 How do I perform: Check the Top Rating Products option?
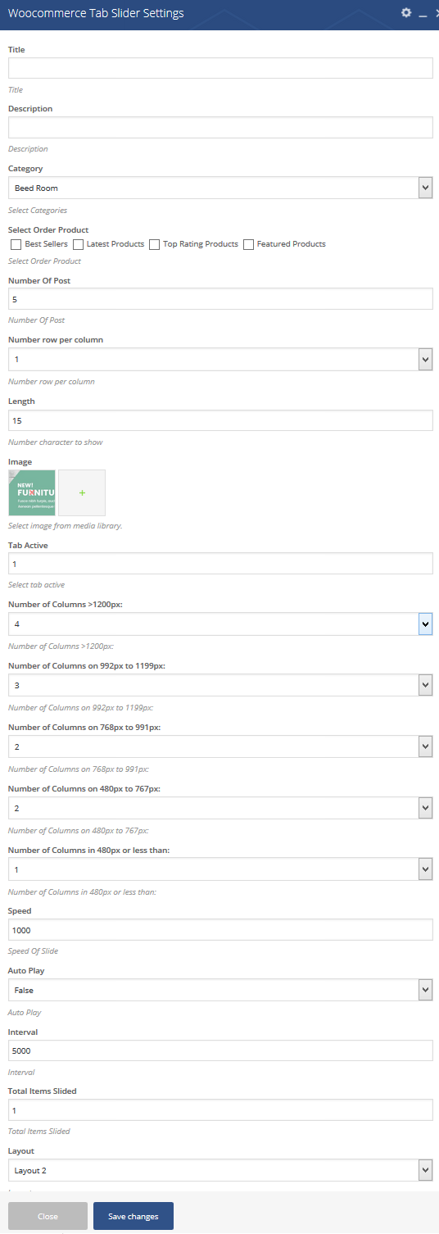click(x=154, y=244)
